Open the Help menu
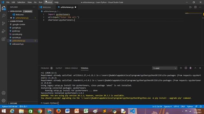The width and height of the screenshot is (204, 114). pyautogui.click(x=56, y=2)
